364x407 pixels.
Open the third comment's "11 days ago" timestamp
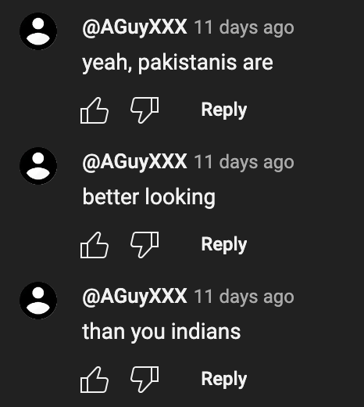click(x=244, y=297)
